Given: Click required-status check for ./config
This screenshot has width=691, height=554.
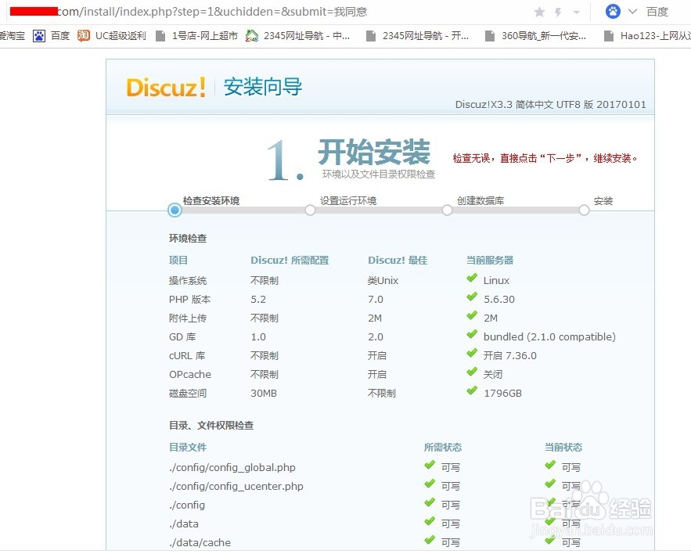Looking at the screenshot, I should (x=430, y=502).
